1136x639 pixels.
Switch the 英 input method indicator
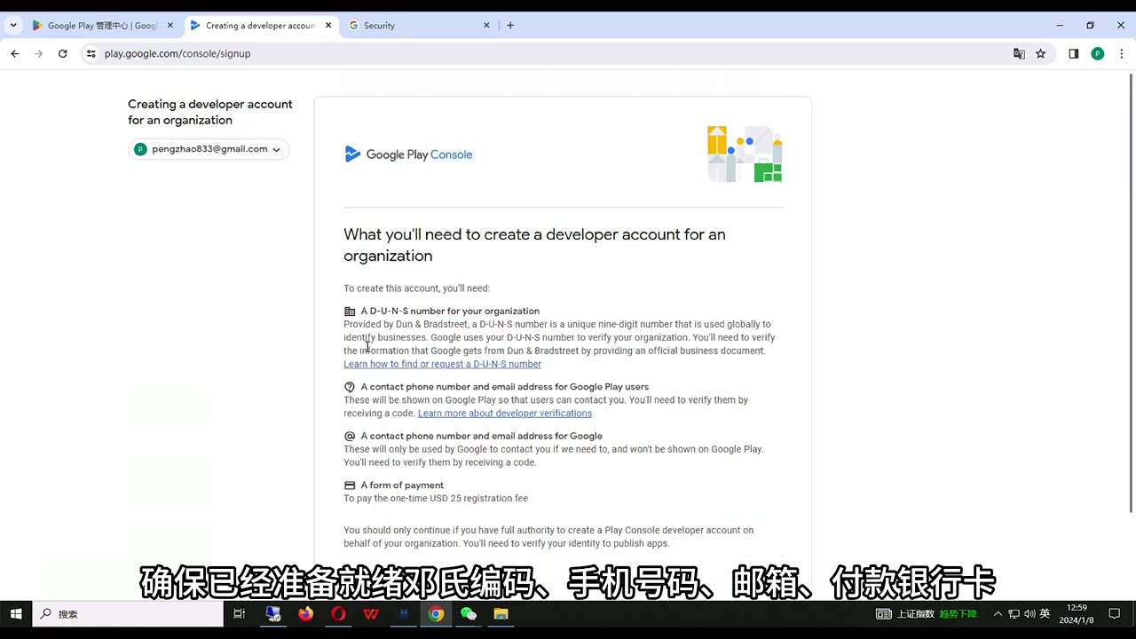[1045, 613]
